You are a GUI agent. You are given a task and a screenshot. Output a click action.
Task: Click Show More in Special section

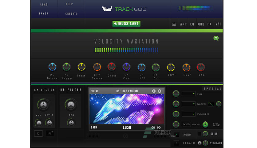[x=216, y=125]
